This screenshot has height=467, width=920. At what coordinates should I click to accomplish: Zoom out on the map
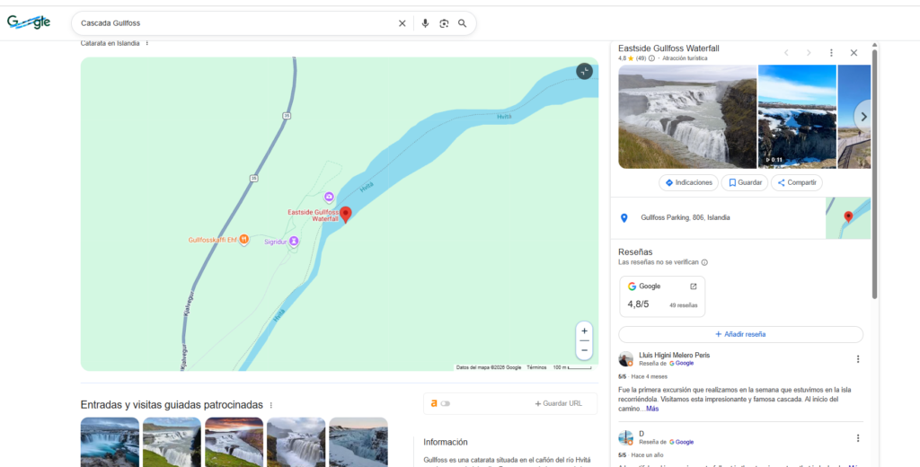(x=584, y=350)
